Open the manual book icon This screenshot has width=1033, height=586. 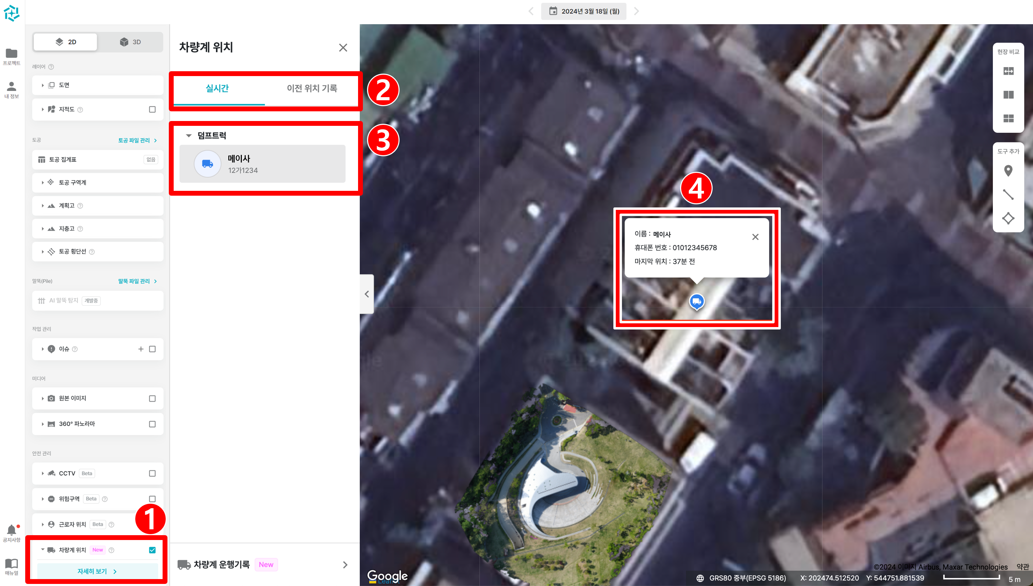[11, 564]
